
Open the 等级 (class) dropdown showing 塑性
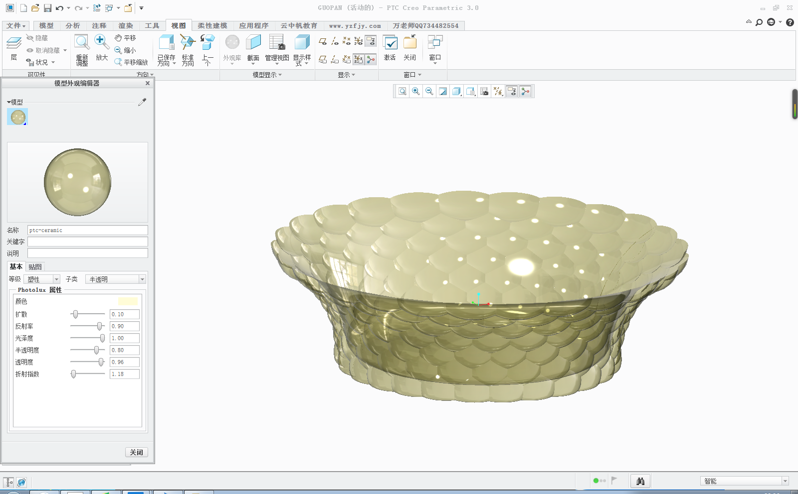(42, 279)
